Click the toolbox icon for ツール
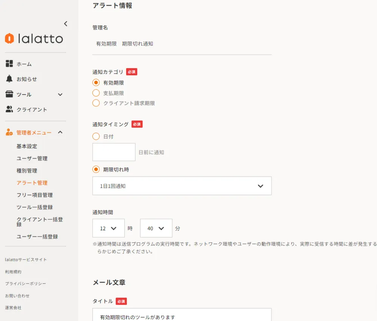377x321 pixels. (9, 94)
